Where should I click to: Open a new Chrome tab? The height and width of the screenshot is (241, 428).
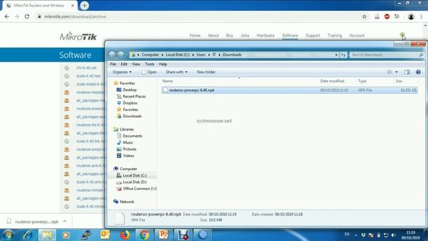[84, 5]
